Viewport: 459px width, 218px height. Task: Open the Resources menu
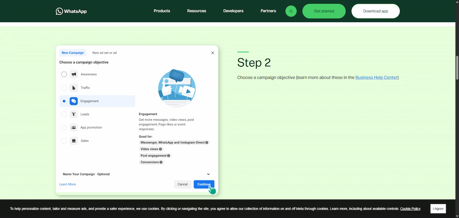coord(197,11)
